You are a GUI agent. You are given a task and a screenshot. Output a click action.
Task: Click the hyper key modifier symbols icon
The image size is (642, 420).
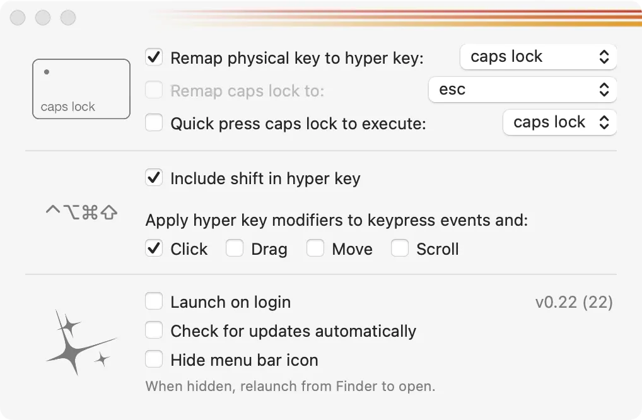click(81, 213)
